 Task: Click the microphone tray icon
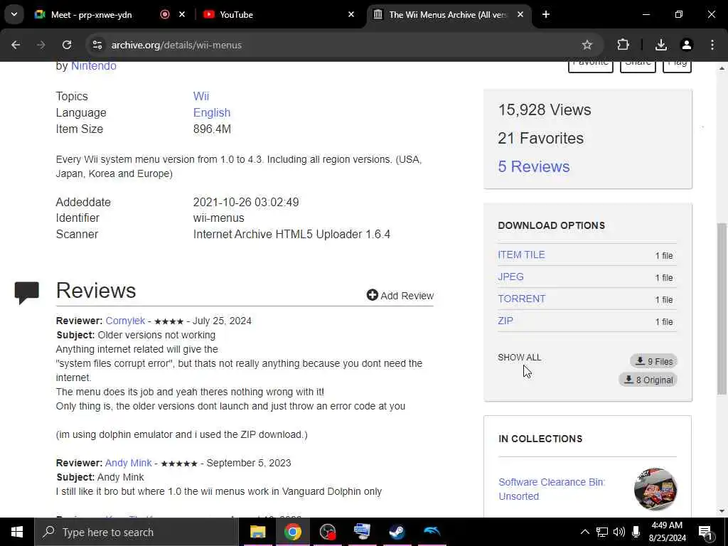tap(636, 532)
